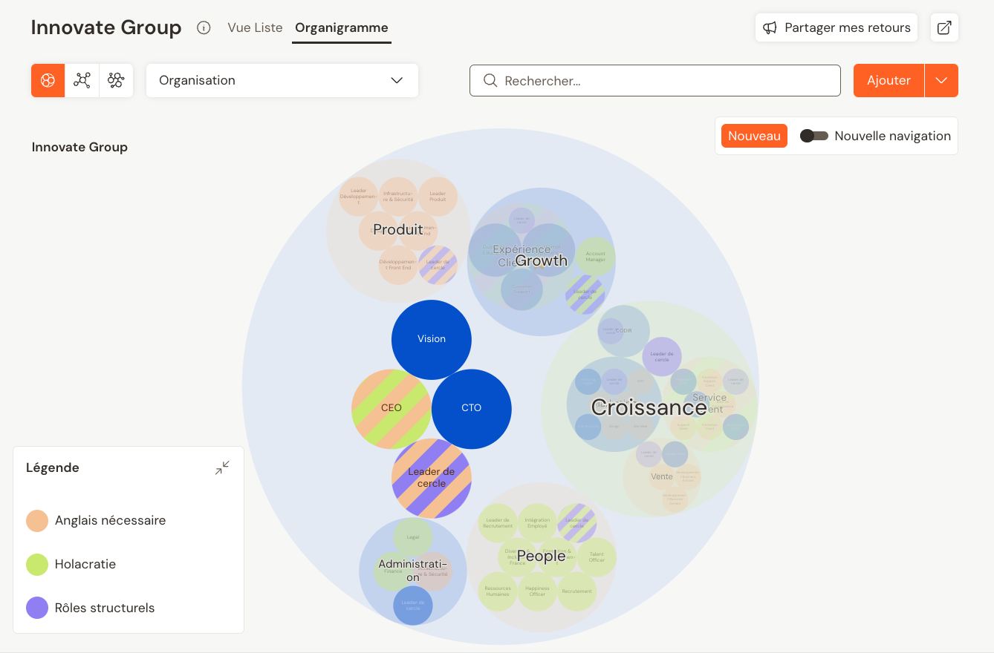Screen dimensions: 994x653
Task: Open the Growth circle label
Action: (541, 260)
